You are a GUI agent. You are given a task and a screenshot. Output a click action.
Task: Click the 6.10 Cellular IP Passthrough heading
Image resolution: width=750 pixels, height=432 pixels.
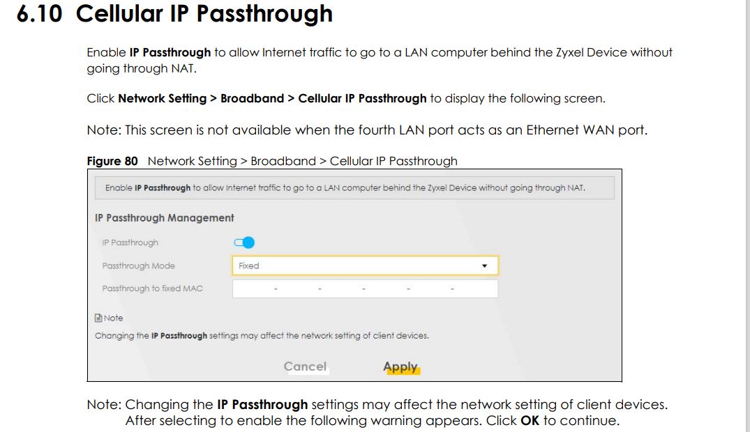(x=174, y=13)
